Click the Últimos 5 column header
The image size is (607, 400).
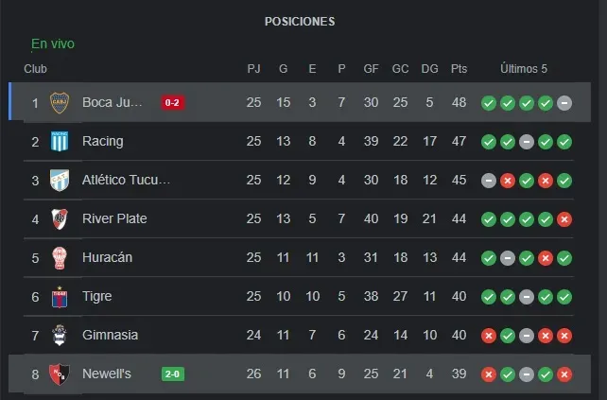tap(524, 69)
